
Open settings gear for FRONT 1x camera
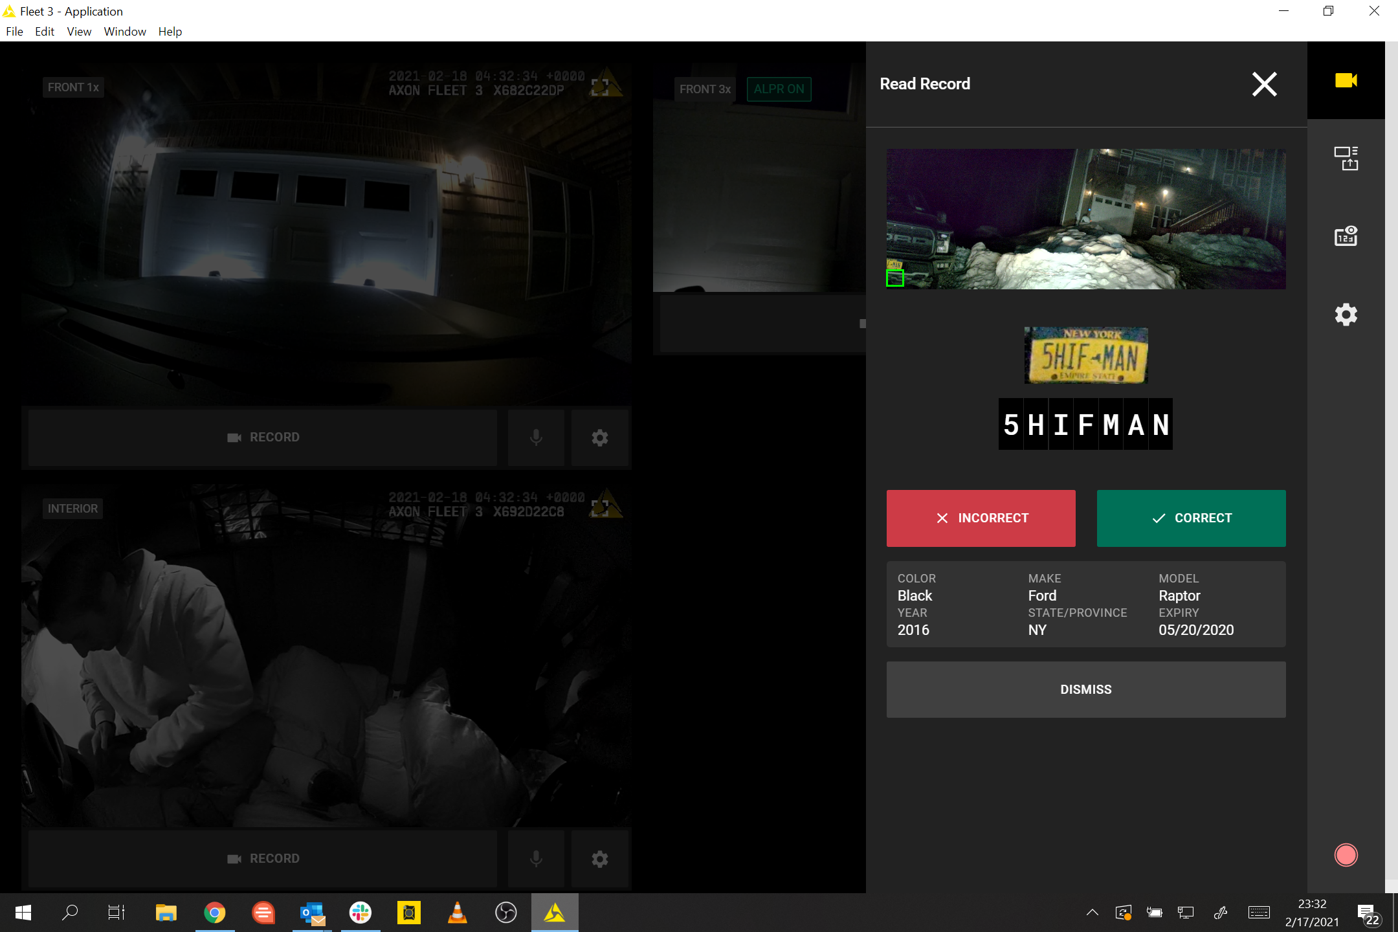pyautogui.click(x=600, y=438)
